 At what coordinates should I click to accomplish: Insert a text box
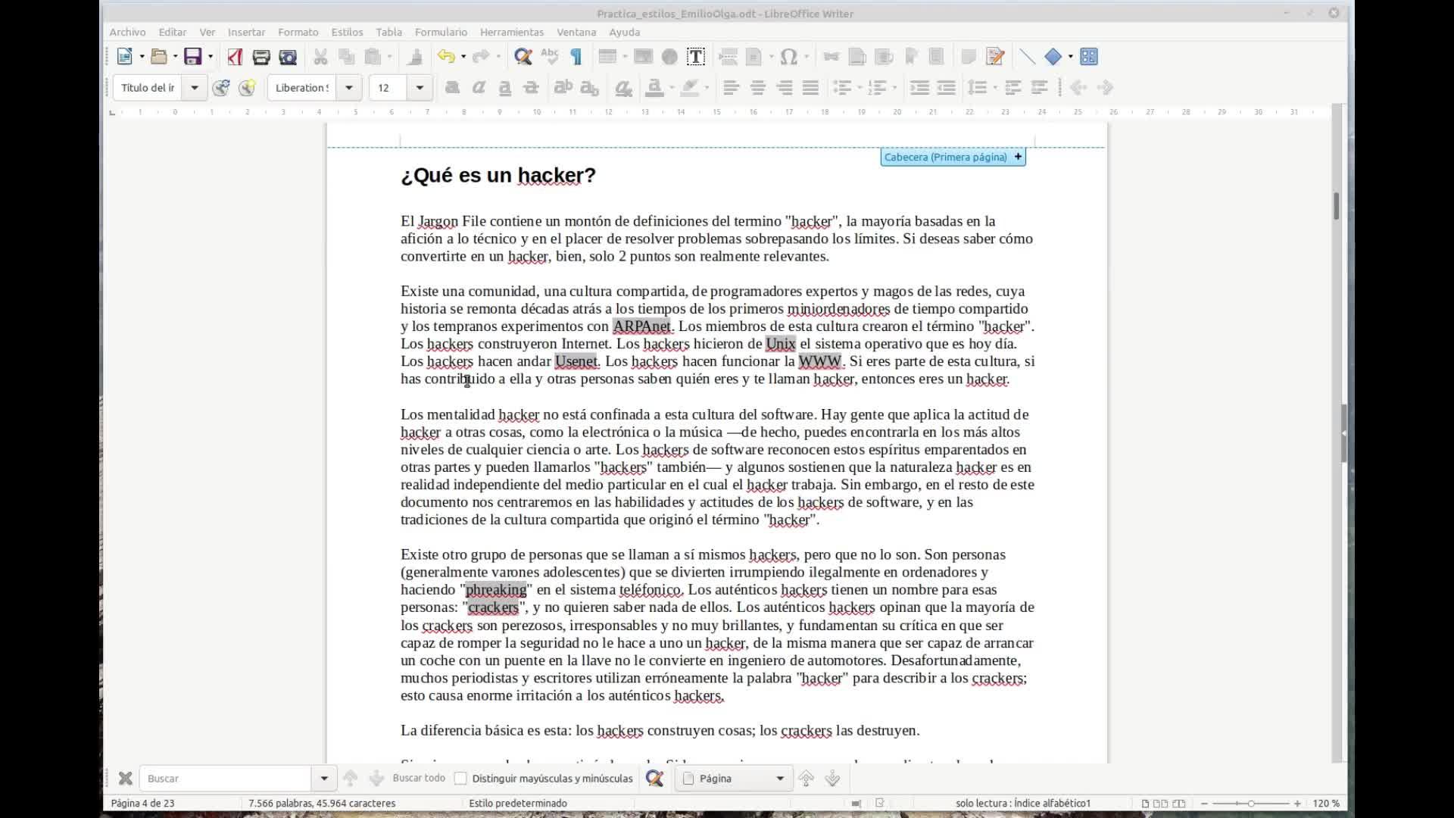[695, 57]
